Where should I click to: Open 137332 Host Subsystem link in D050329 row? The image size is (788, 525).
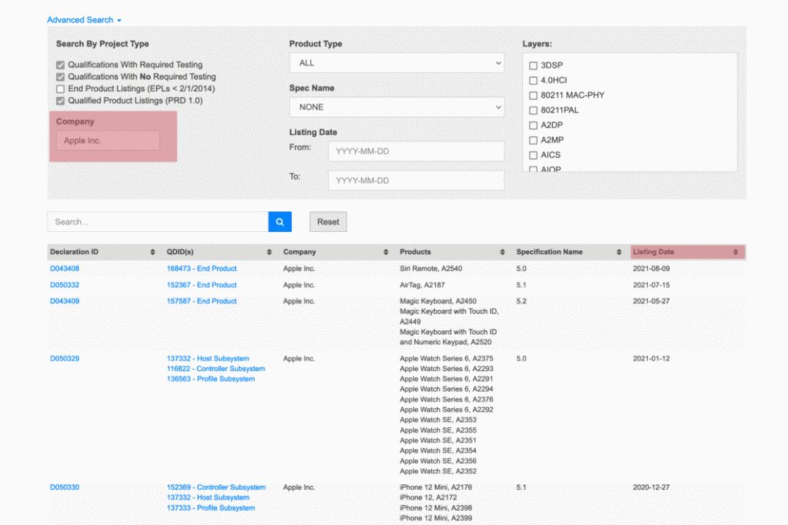(208, 358)
